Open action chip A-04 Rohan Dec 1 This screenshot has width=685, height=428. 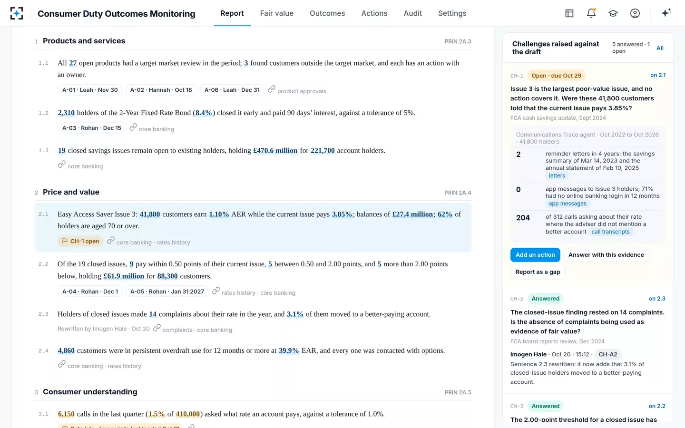tap(90, 292)
